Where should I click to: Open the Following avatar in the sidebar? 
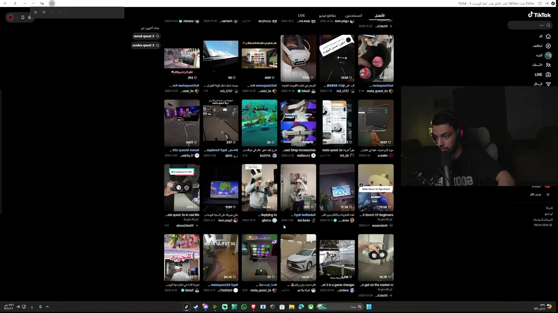(548, 55)
